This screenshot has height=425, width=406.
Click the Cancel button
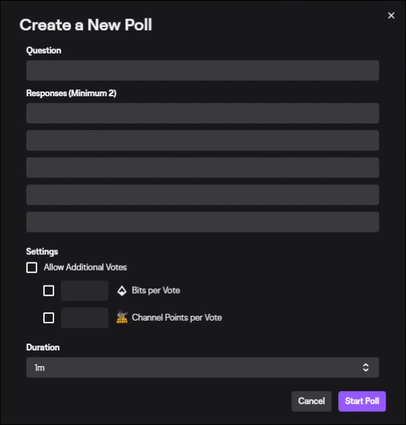(x=311, y=401)
